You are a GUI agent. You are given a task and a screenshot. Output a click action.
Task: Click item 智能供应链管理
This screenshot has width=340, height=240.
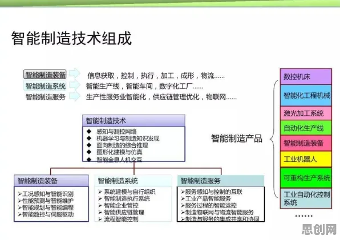coord(124,212)
